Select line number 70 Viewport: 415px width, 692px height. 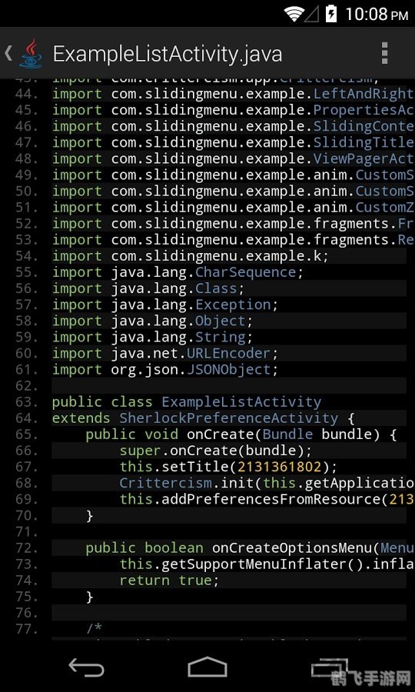pyautogui.click(x=26, y=516)
